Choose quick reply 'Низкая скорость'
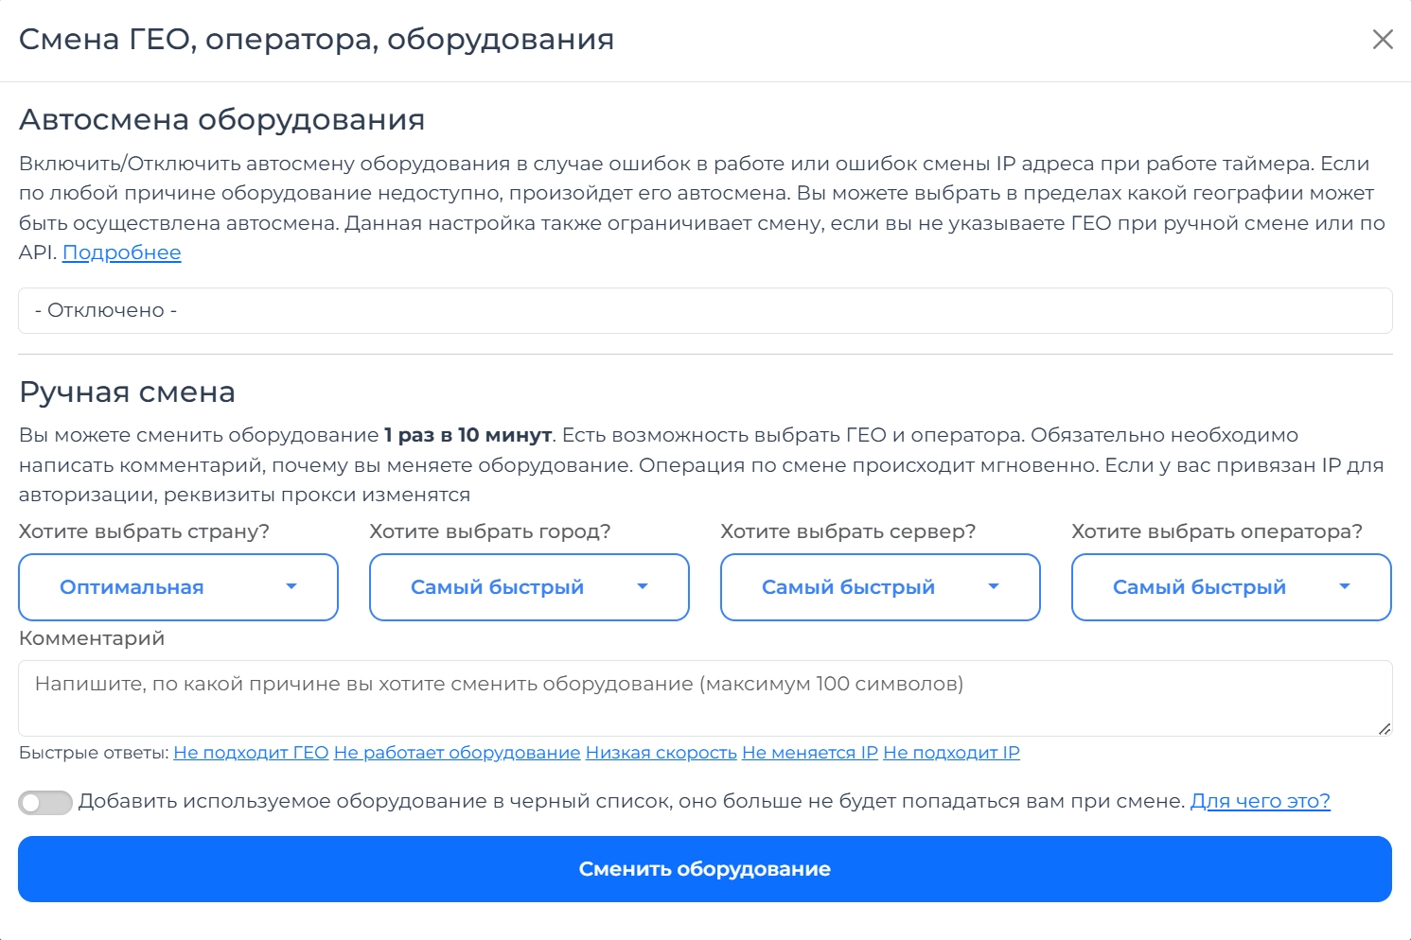Viewport: 1411px width, 940px height. click(661, 753)
